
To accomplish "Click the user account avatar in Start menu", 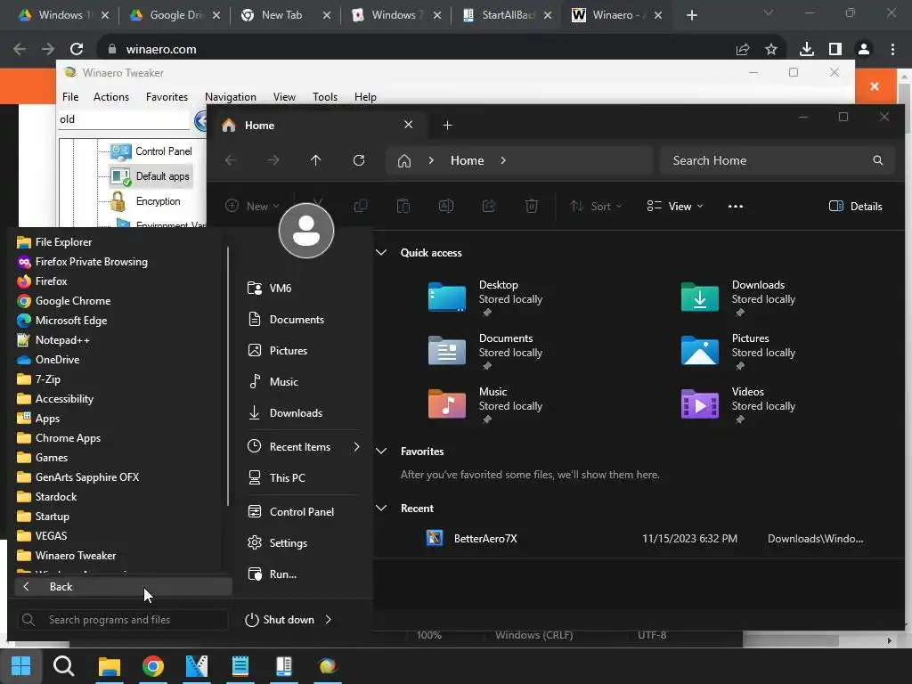I will click(306, 231).
